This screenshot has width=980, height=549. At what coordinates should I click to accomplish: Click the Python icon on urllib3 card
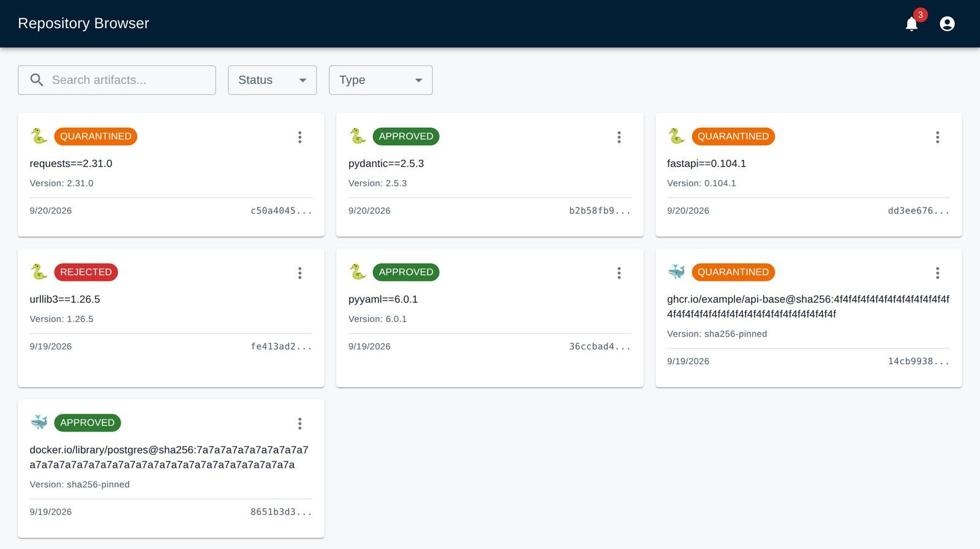39,272
